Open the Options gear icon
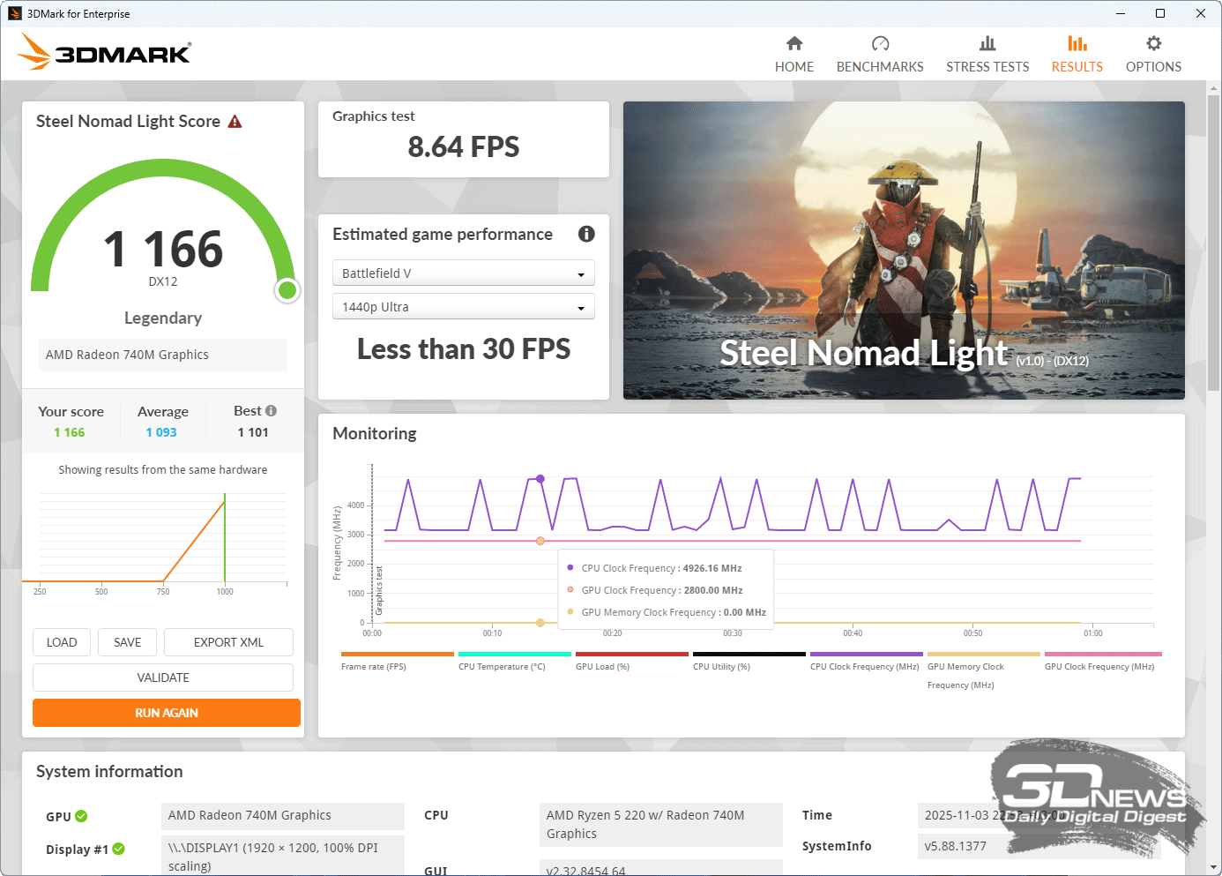 [x=1153, y=43]
